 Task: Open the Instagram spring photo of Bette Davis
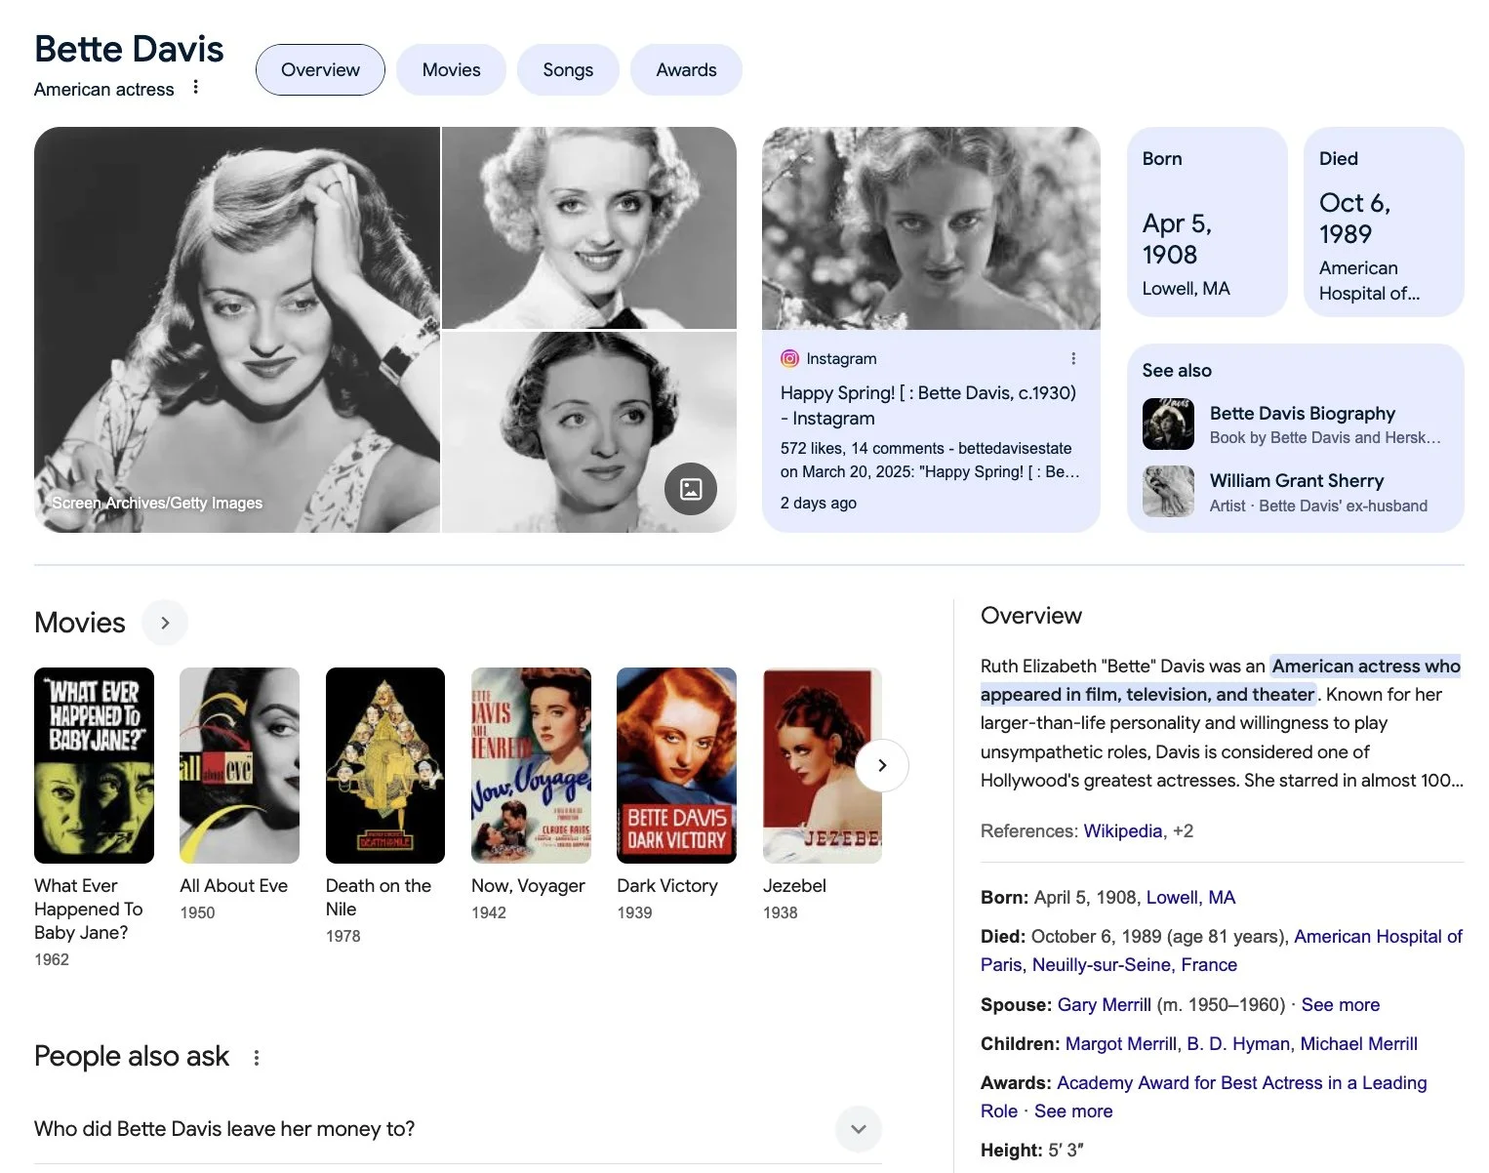931,228
